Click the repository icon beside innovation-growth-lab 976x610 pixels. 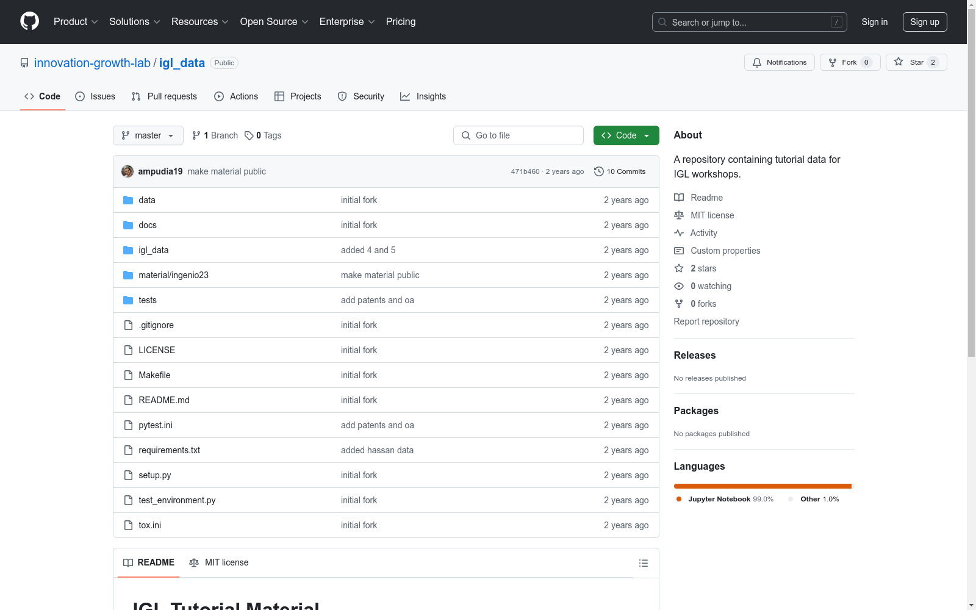(24, 63)
